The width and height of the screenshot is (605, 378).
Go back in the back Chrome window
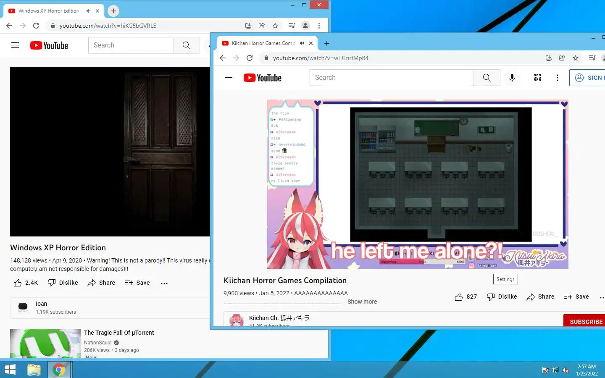9,26
